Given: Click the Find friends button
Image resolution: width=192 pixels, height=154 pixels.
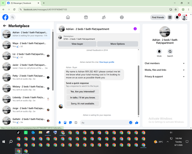Looking at the screenshot, I should 158,17.
